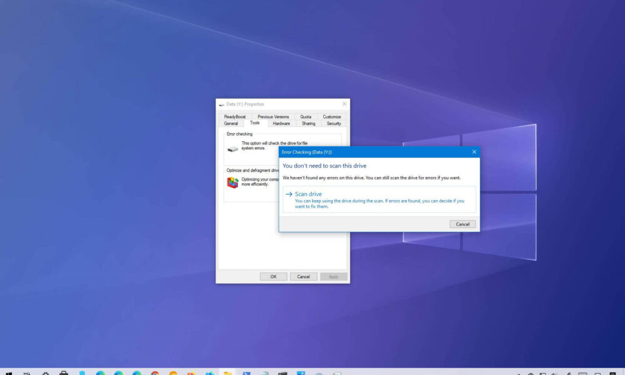Screen dimensions: 625x375
Task: Switch to the Previous Versions tab
Action: pos(272,116)
